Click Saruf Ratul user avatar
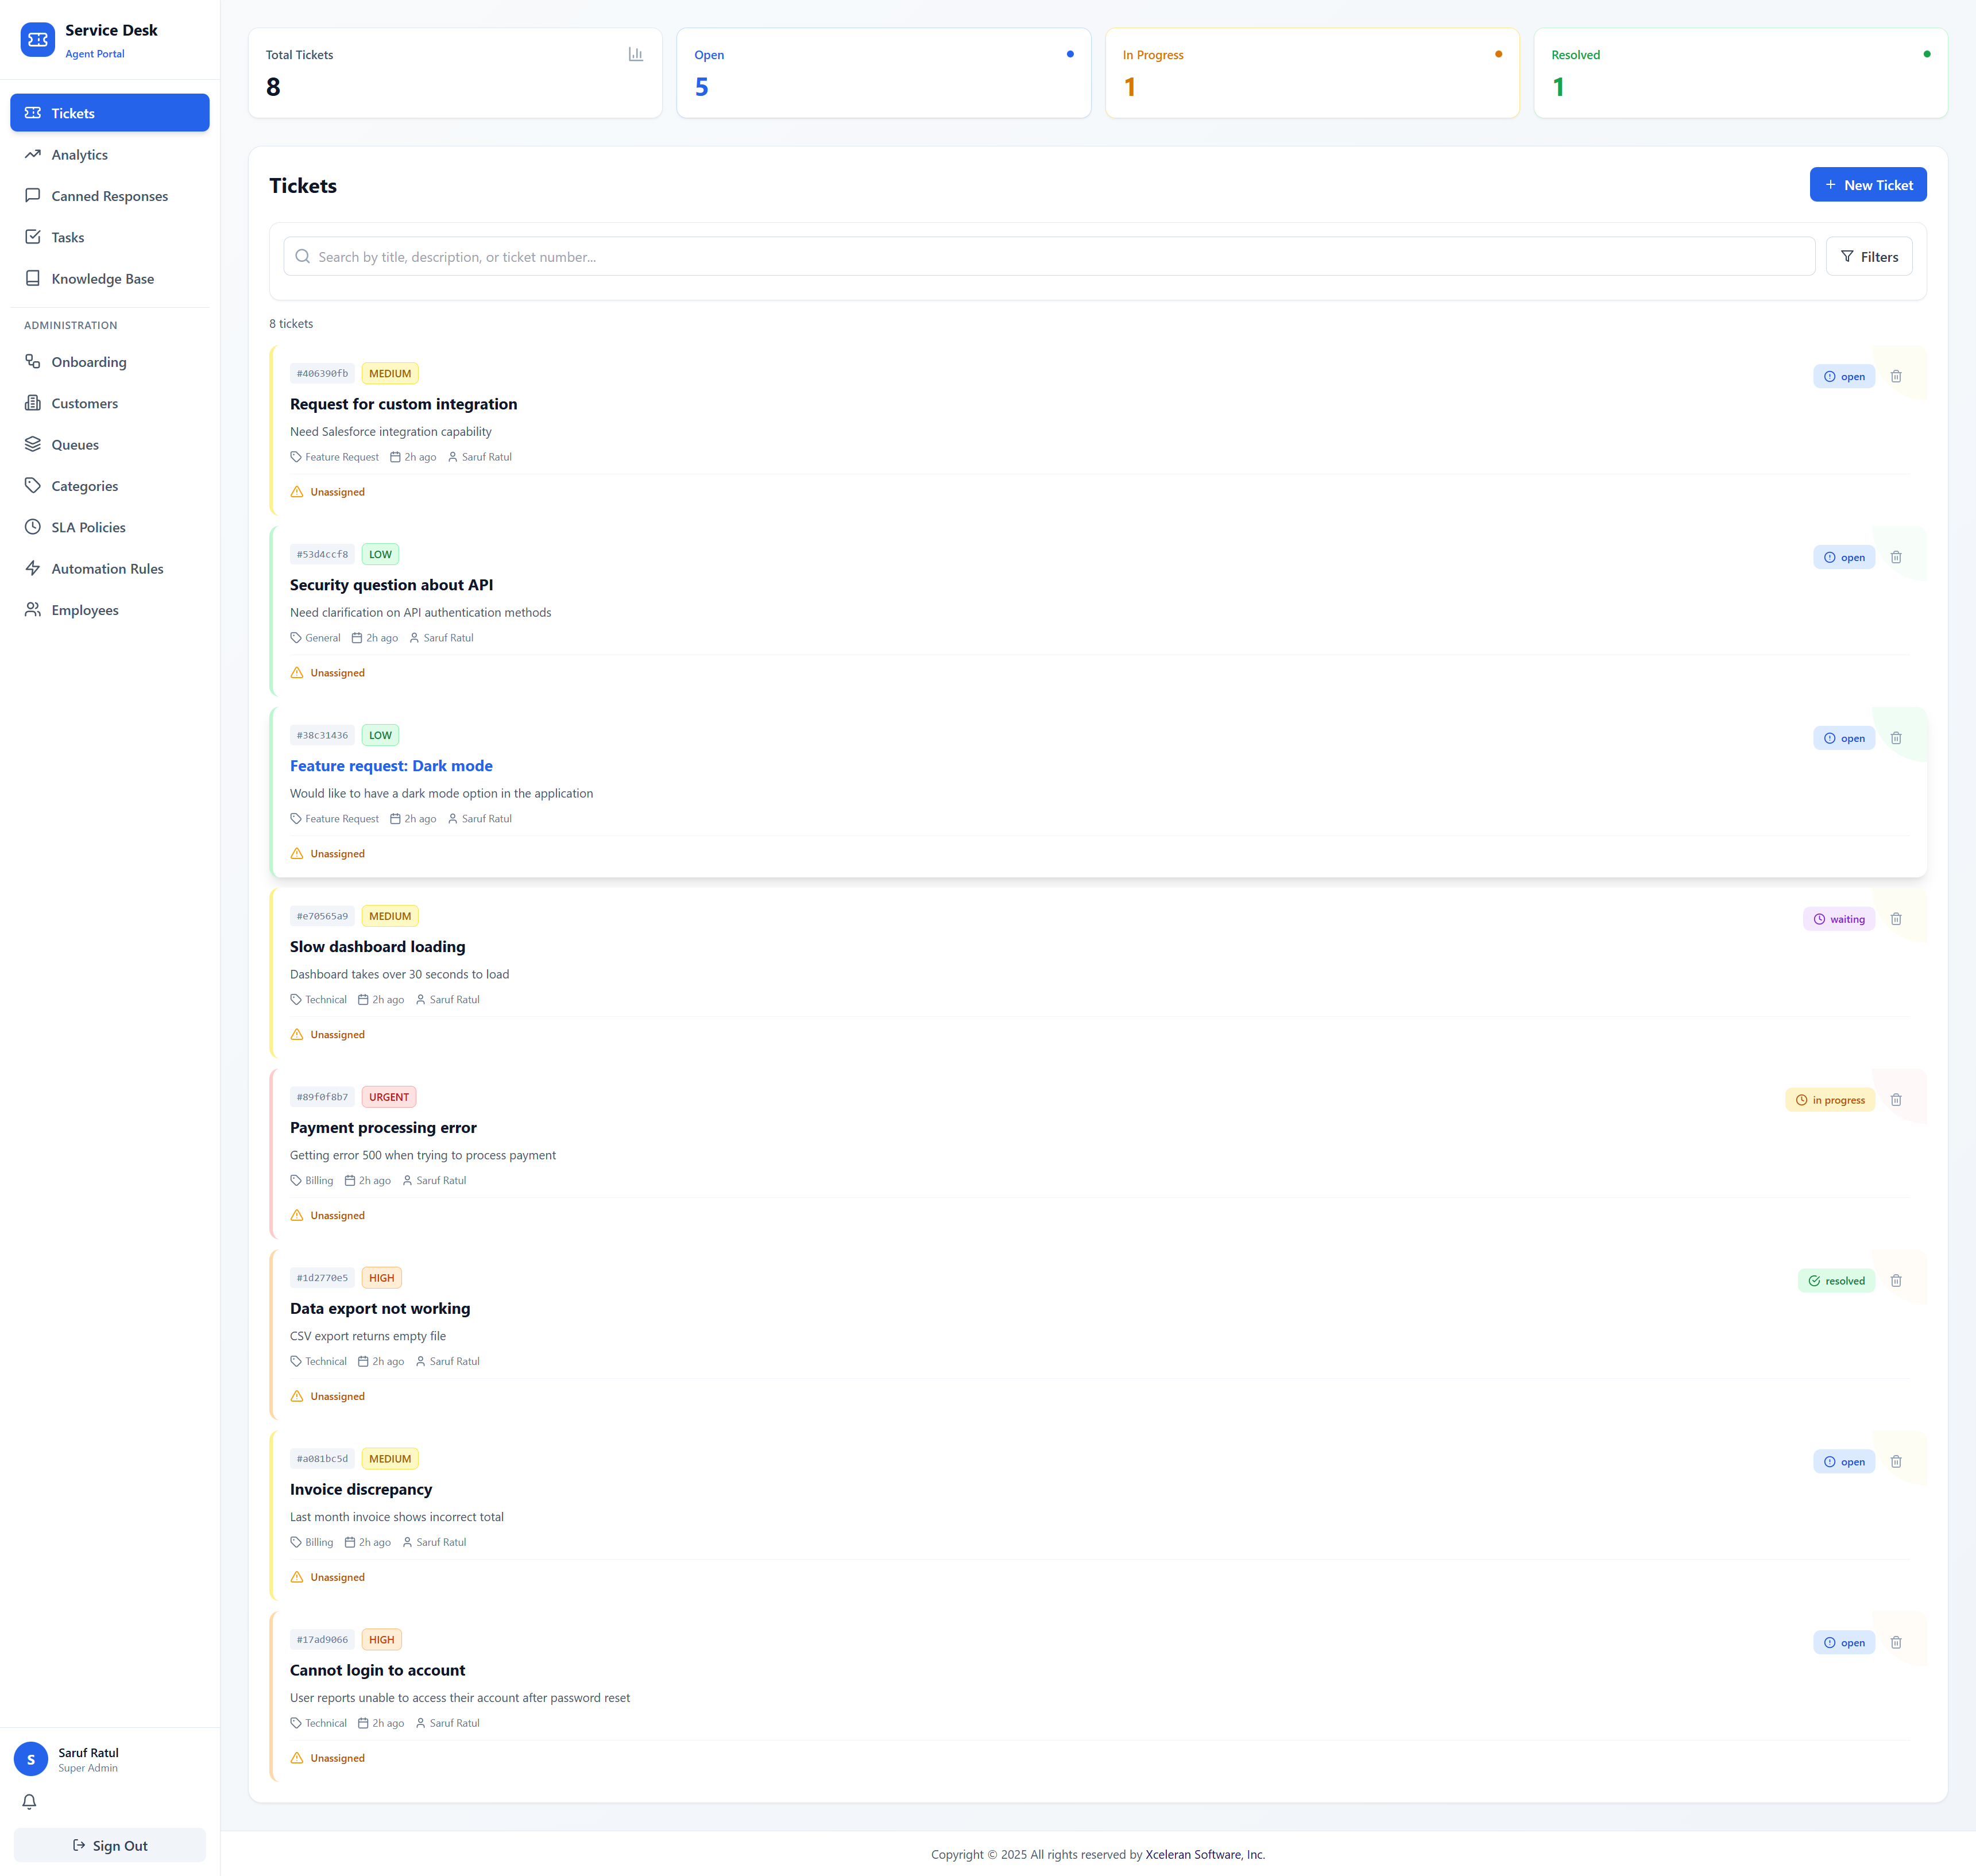1976x1876 pixels. tap(31, 1759)
